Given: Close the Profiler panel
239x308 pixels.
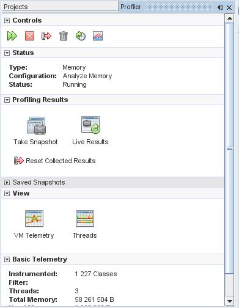Looking at the screenshot, I should (x=229, y=7).
